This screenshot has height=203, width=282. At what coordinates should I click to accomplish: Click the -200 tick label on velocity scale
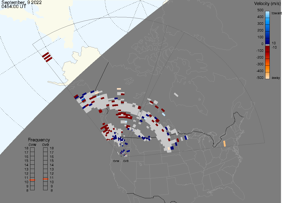click(260, 57)
